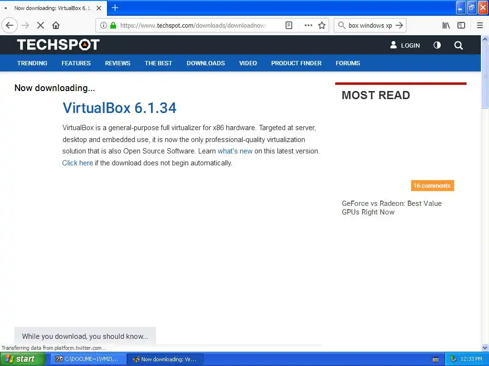
Task: Read 'GeForce vs Radeon: Best Value GPUs' article
Action: (x=392, y=208)
